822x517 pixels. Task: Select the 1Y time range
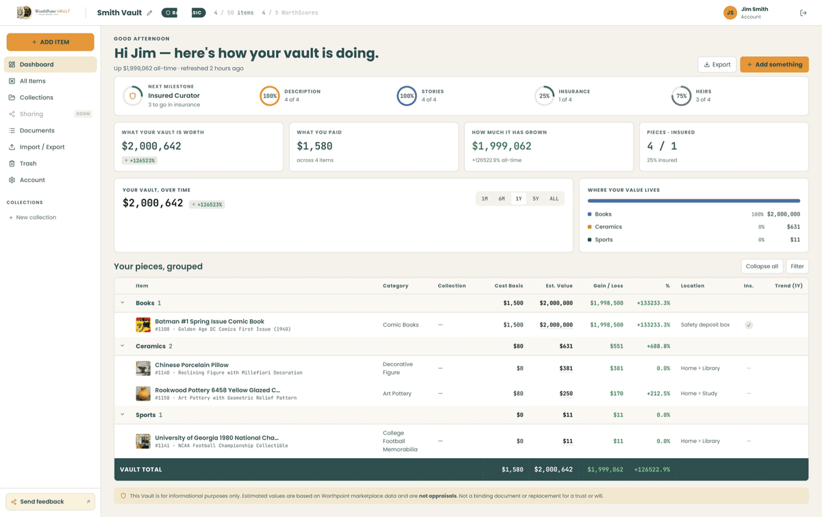519,199
